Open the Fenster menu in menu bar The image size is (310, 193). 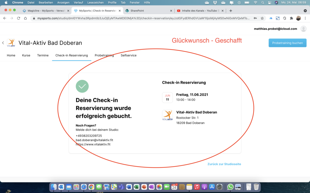point(135,2)
